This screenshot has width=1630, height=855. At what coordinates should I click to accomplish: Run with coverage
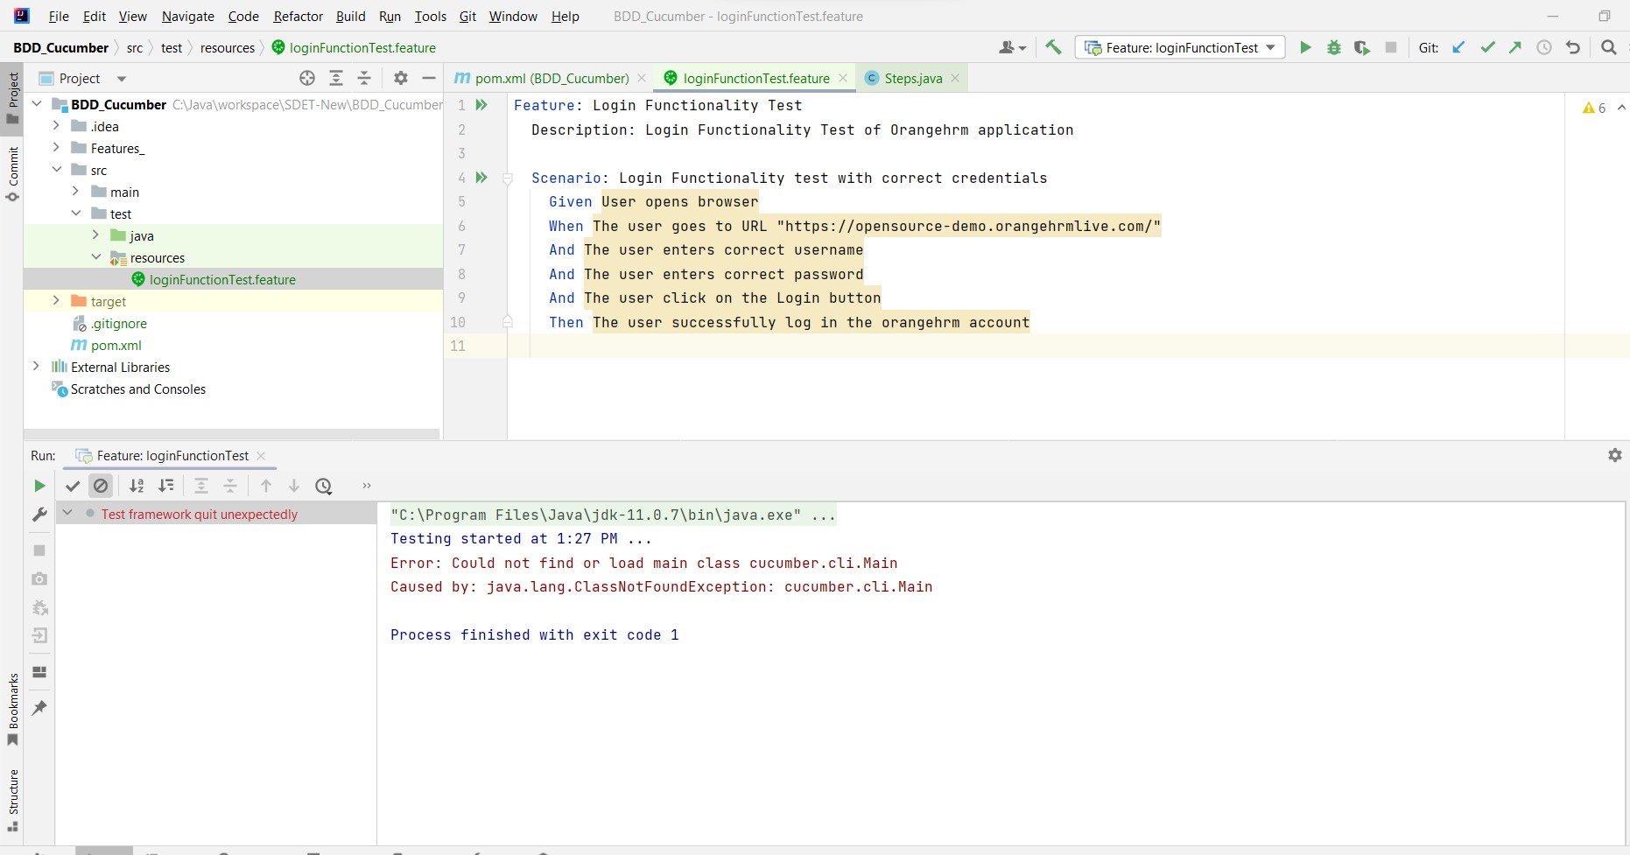(x=1362, y=47)
